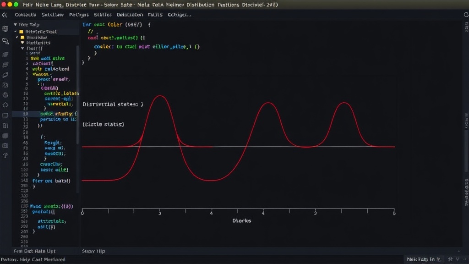Click the 'Reragit:' code line
This screenshot has width=469, height=264.
pos(53,143)
